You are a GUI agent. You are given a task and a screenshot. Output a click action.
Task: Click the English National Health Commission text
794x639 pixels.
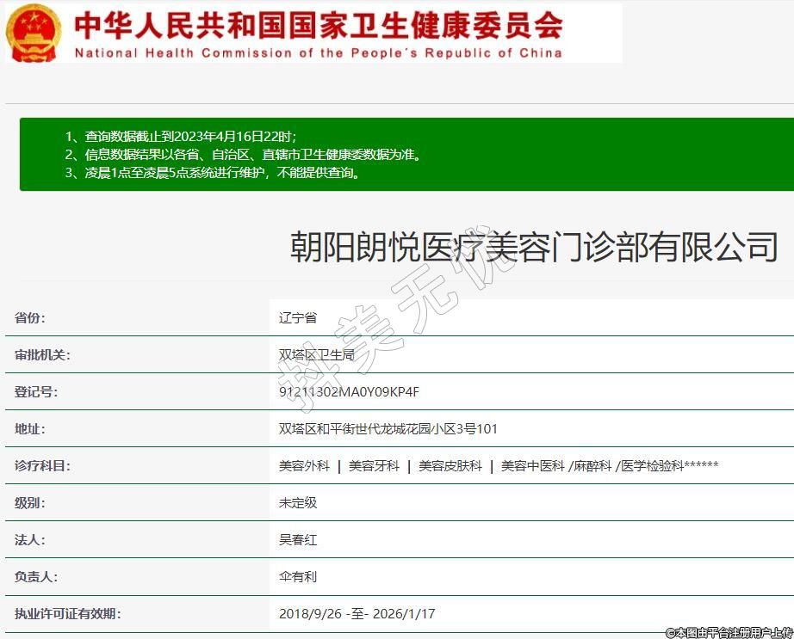pos(318,52)
